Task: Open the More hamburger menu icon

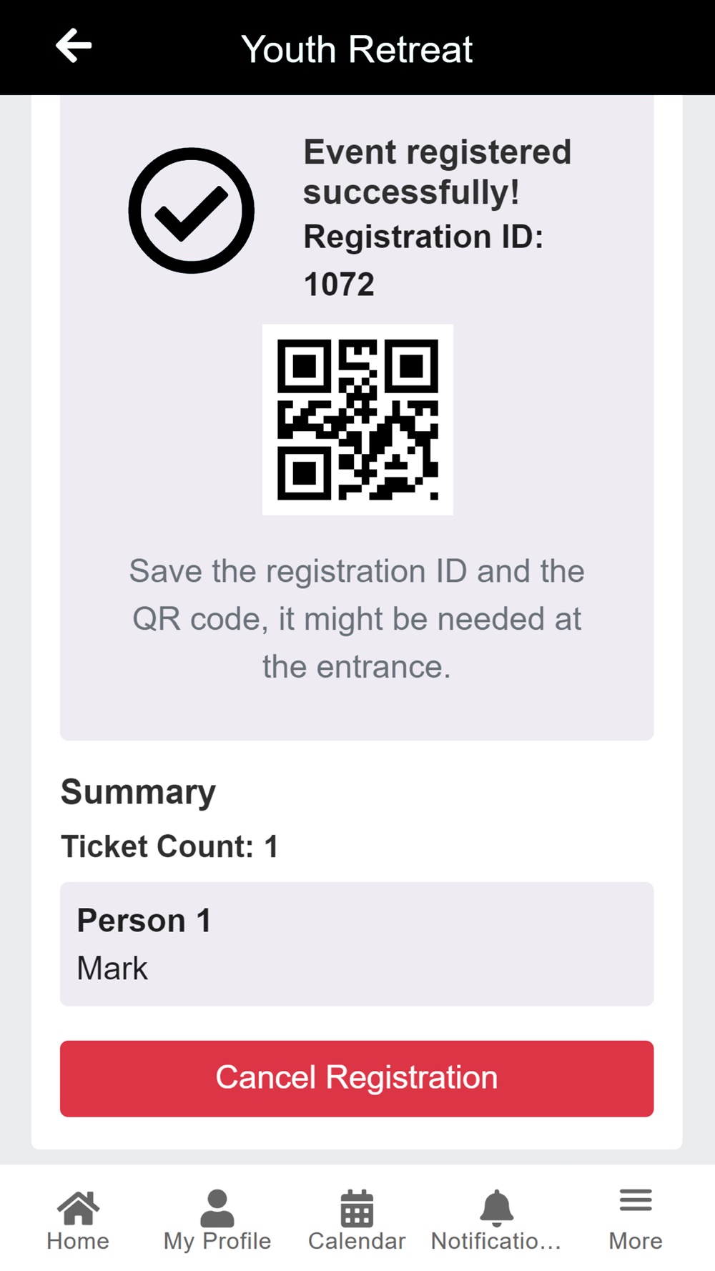Action: (636, 1200)
